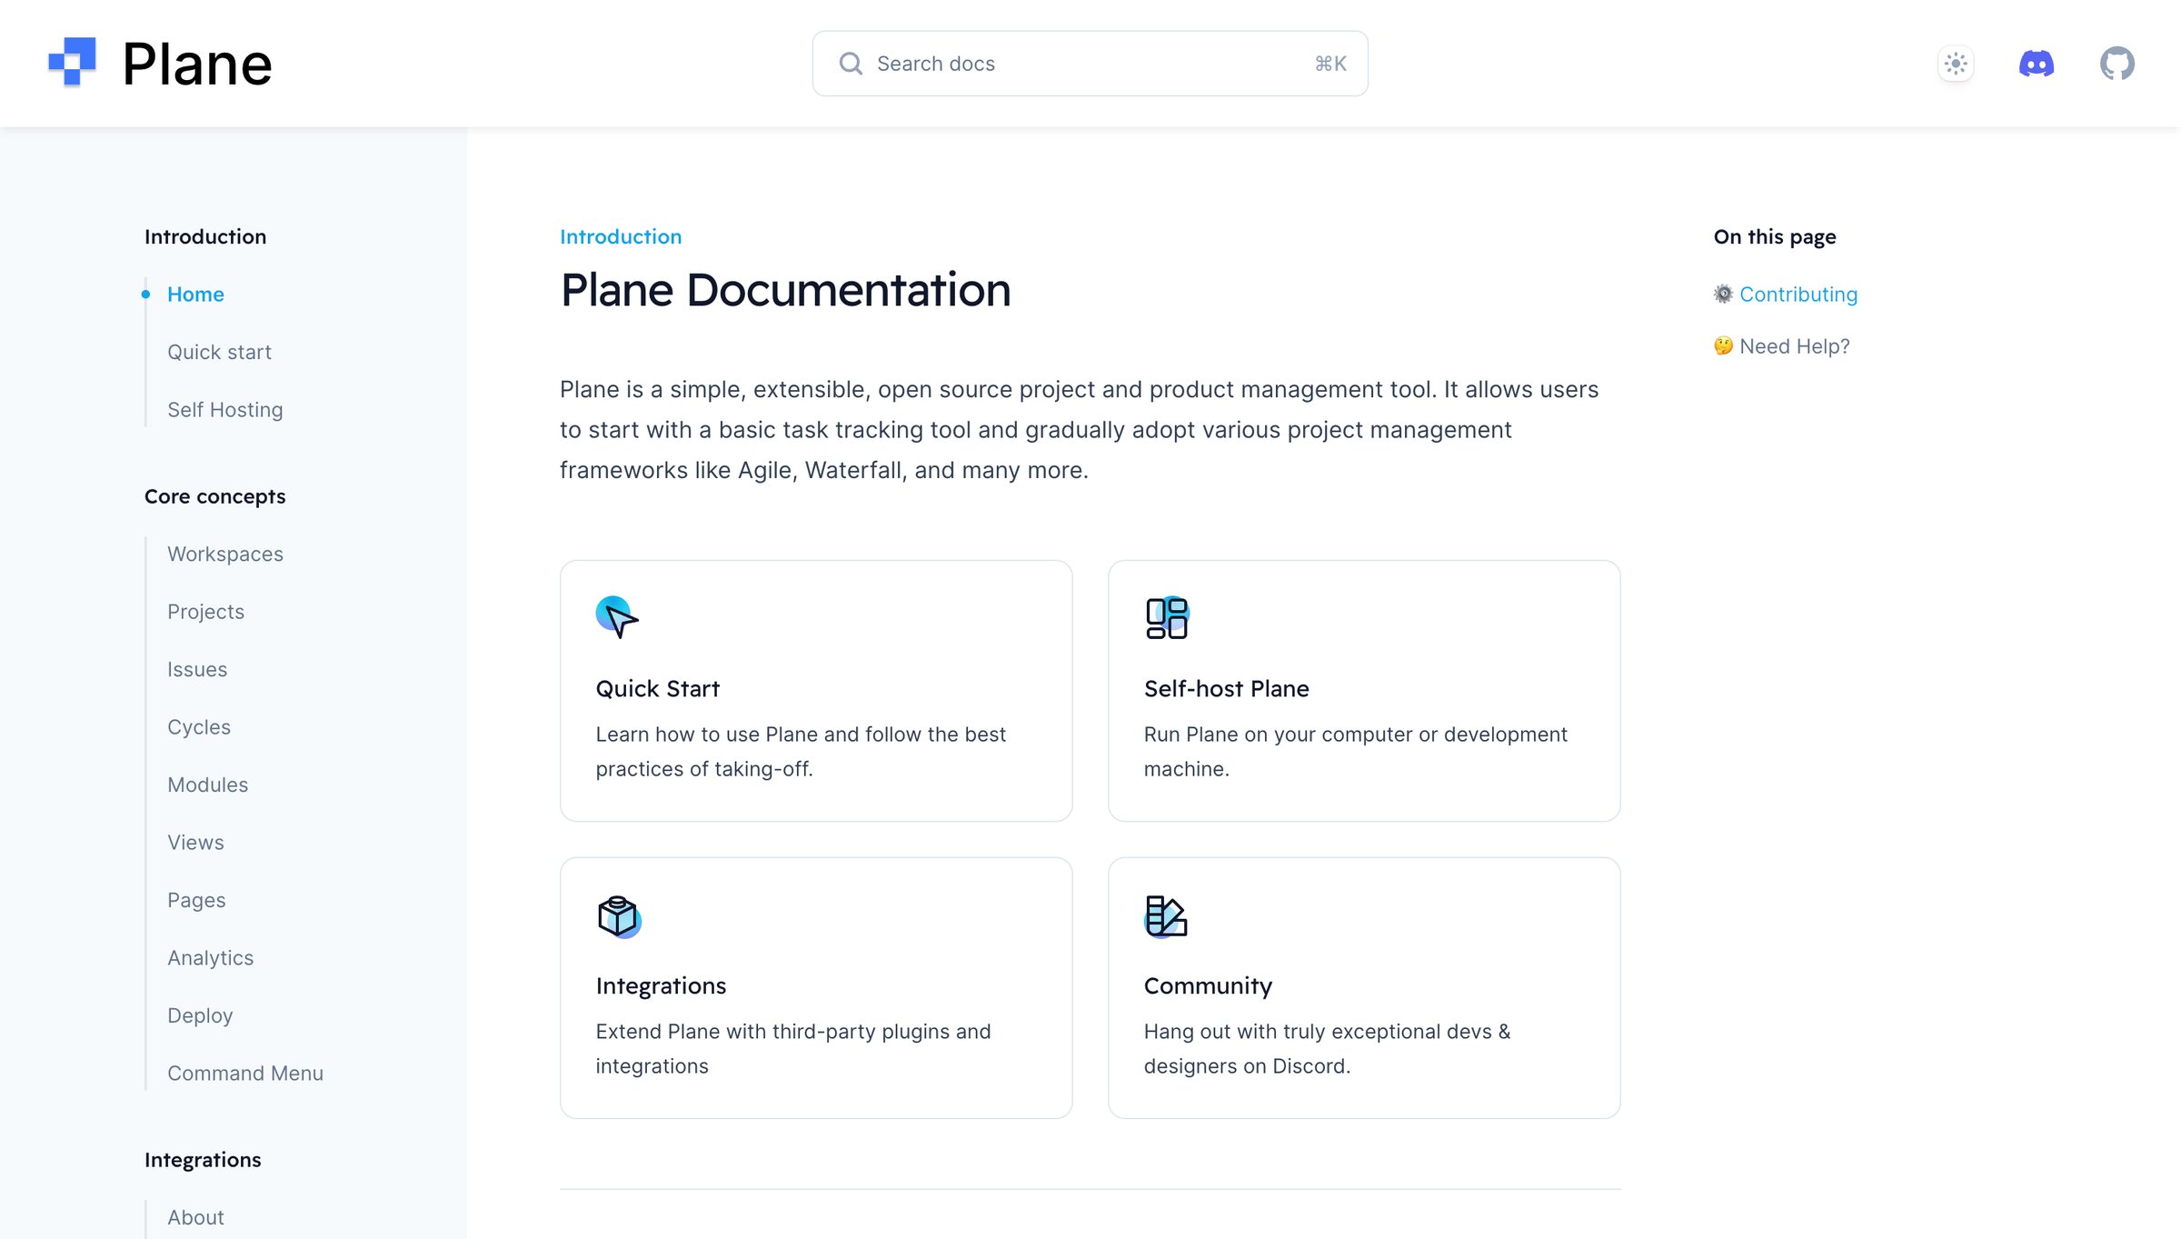The height and width of the screenshot is (1239, 2181).
Task: Click the search magnifier icon
Action: (x=851, y=64)
